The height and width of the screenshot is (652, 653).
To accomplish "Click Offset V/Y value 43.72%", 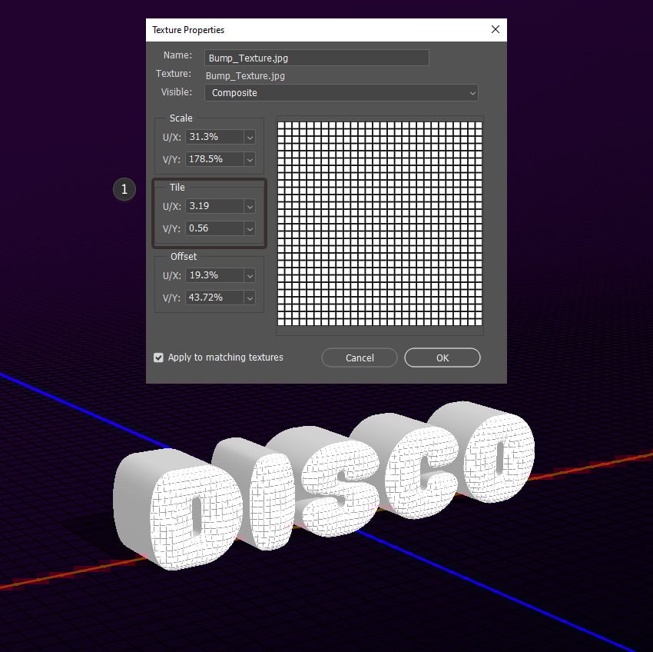I will 214,298.
